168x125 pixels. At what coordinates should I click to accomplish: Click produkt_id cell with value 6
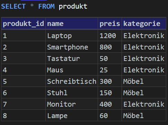[24, 93]
